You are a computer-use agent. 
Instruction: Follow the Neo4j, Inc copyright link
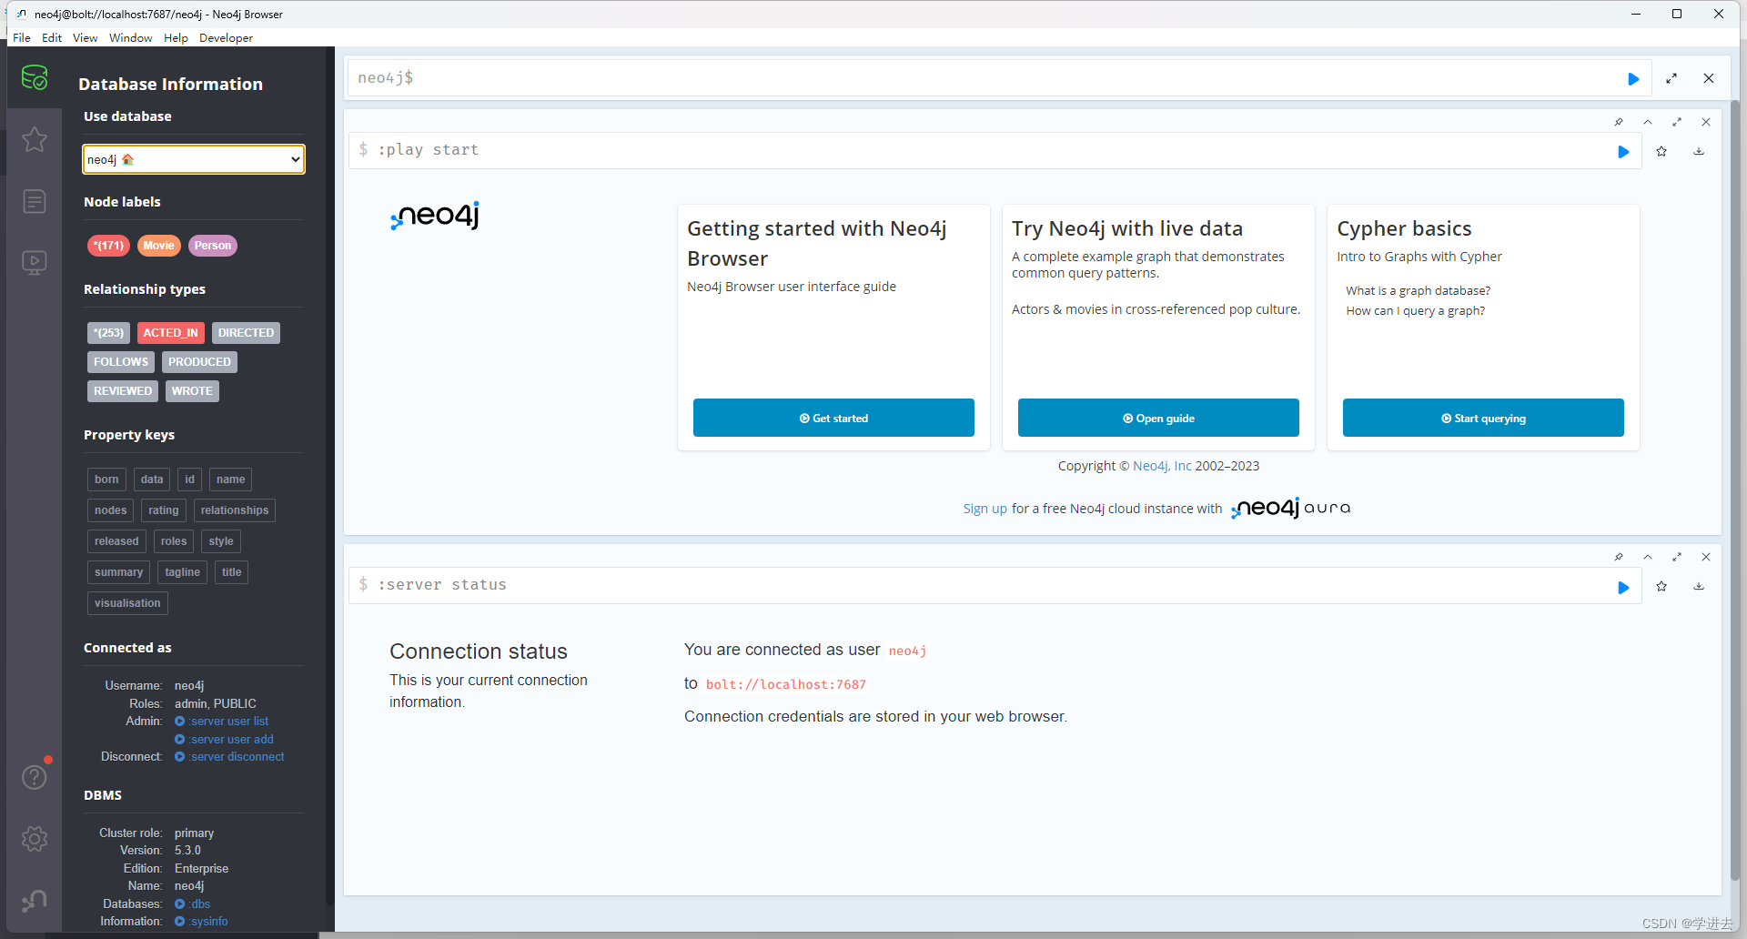coord(1162,466)
